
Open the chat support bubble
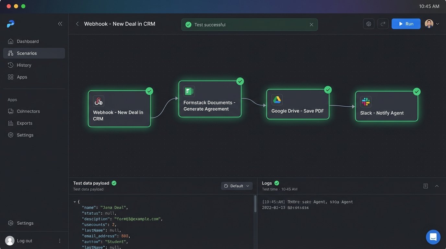coord(433,237)
